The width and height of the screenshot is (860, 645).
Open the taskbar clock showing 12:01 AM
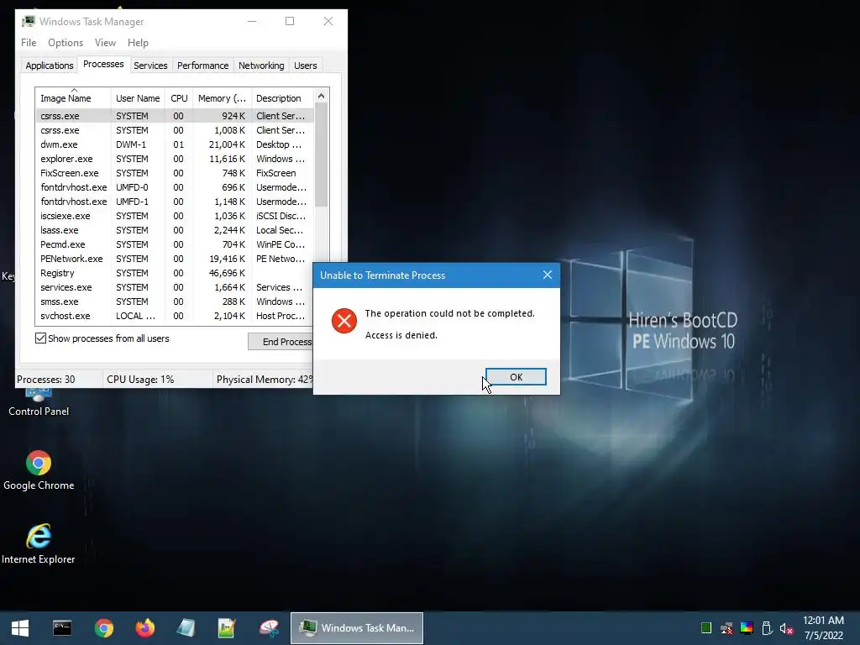(823, 628)
